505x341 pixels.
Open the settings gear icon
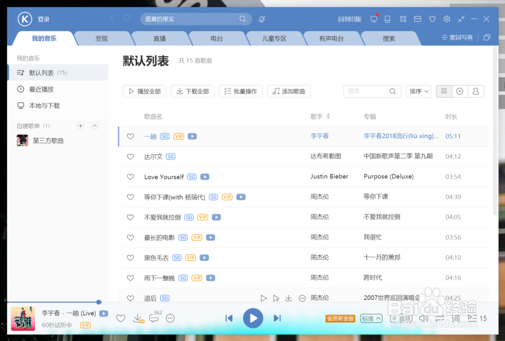(447, 19)
